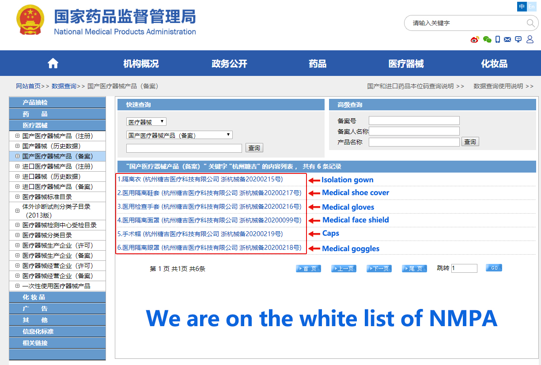Image resolution: width=541 pixels, height=365 pixels.
Task: Go to 上一页 previous page
Action: [344, 268]
